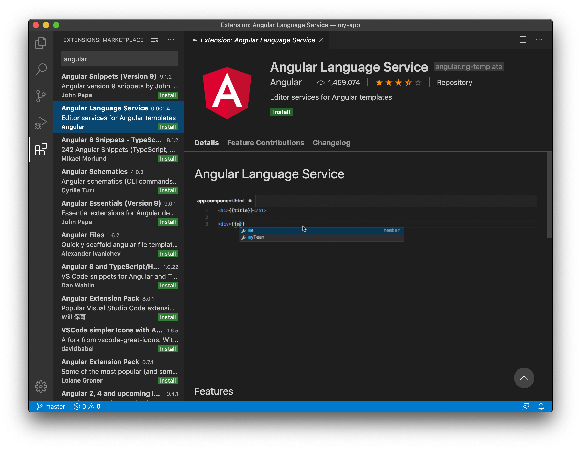This screenshot has height=450, width=581.
Task: Select VSCode simpler Icons list item
Action: 119,339
